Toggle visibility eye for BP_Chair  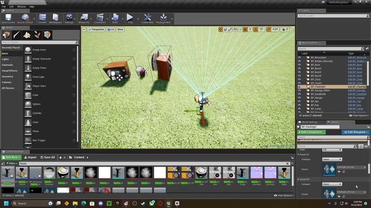(x=299, y=80)
